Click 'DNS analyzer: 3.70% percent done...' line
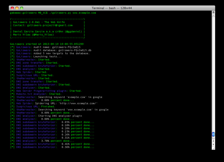This screenshot has height=162, width=224. [x=42, y=141]
